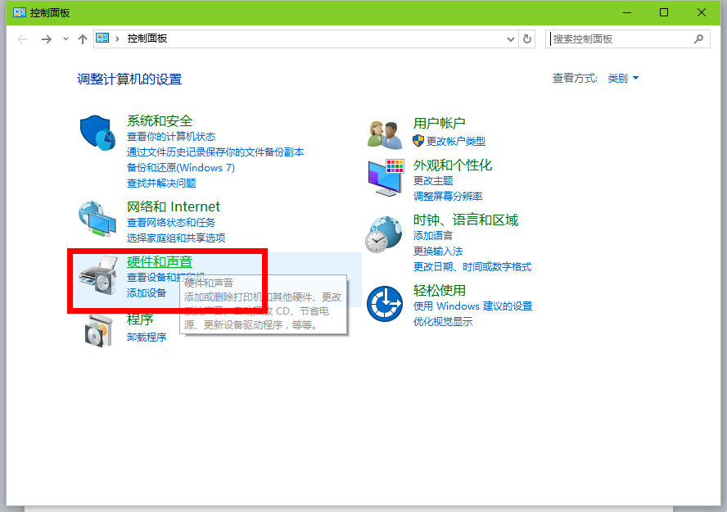Click the 控制面板 breadcrumb in the address bar

point(147,39)
